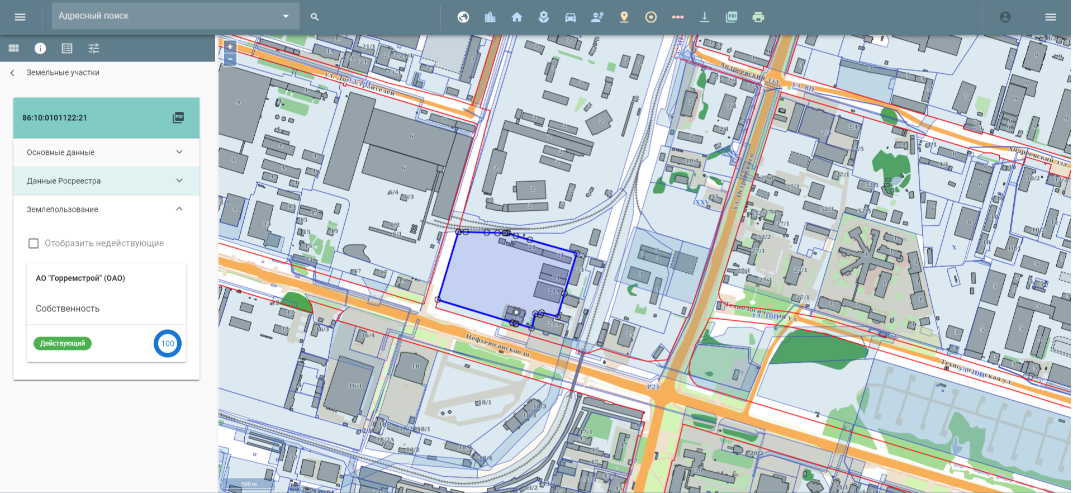Expand the 'Основные данные' section
The image size is (1073, 493).
tap(106, 152)
